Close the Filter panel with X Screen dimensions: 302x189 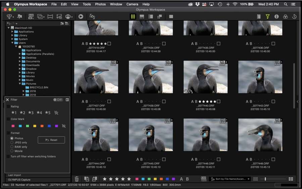(x=7, y=100)
